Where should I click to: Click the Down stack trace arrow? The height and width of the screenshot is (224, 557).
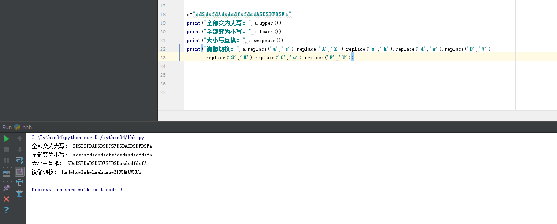coord(20,150)
